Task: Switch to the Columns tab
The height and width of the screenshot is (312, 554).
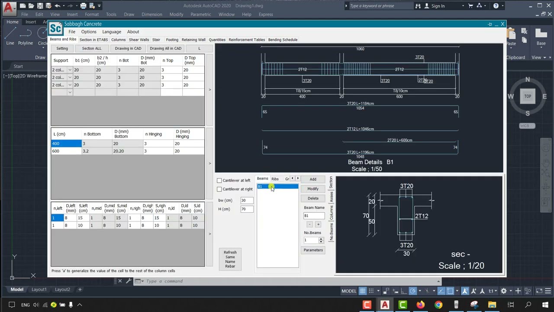Action: pos(118,39)
